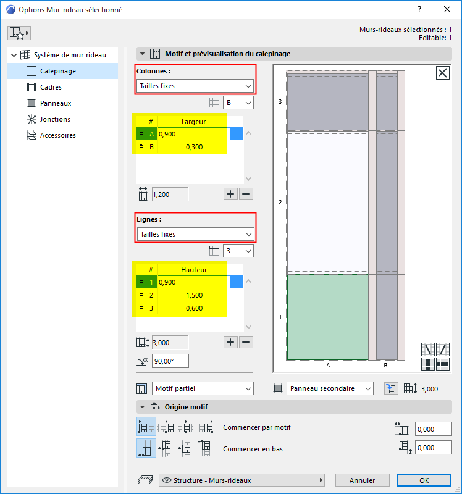Click the reorder arrows for row 2
The image size is (462, 494).
pos(141,295)
